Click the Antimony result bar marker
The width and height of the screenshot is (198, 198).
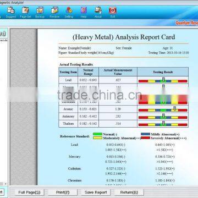[163, 116]
